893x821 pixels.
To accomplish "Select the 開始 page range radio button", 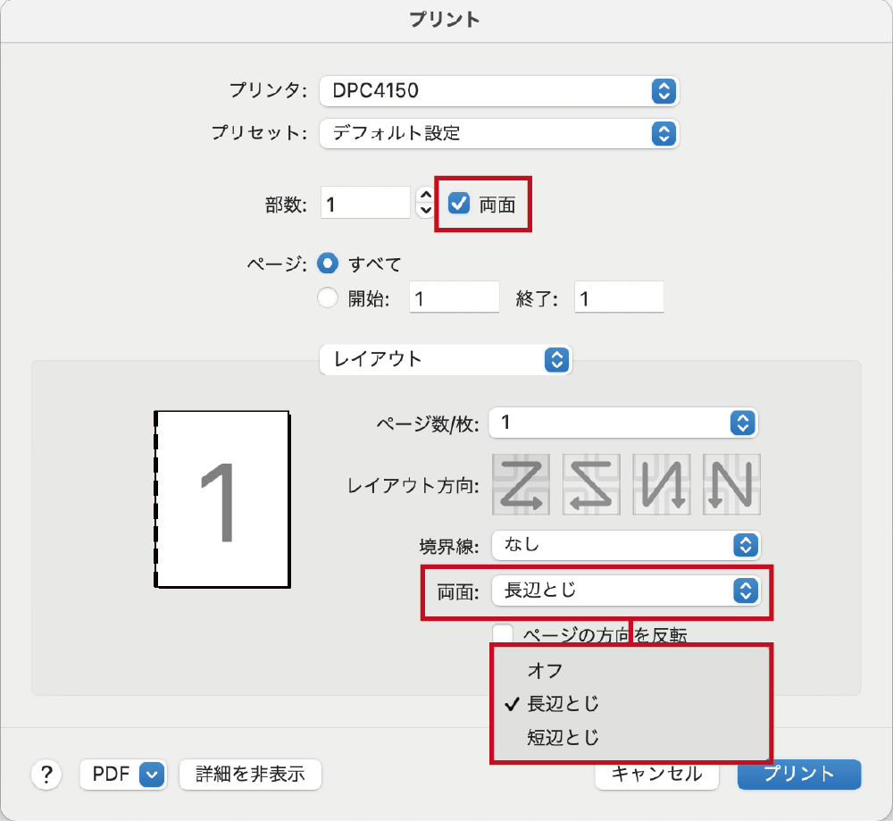I will point(329,298).
